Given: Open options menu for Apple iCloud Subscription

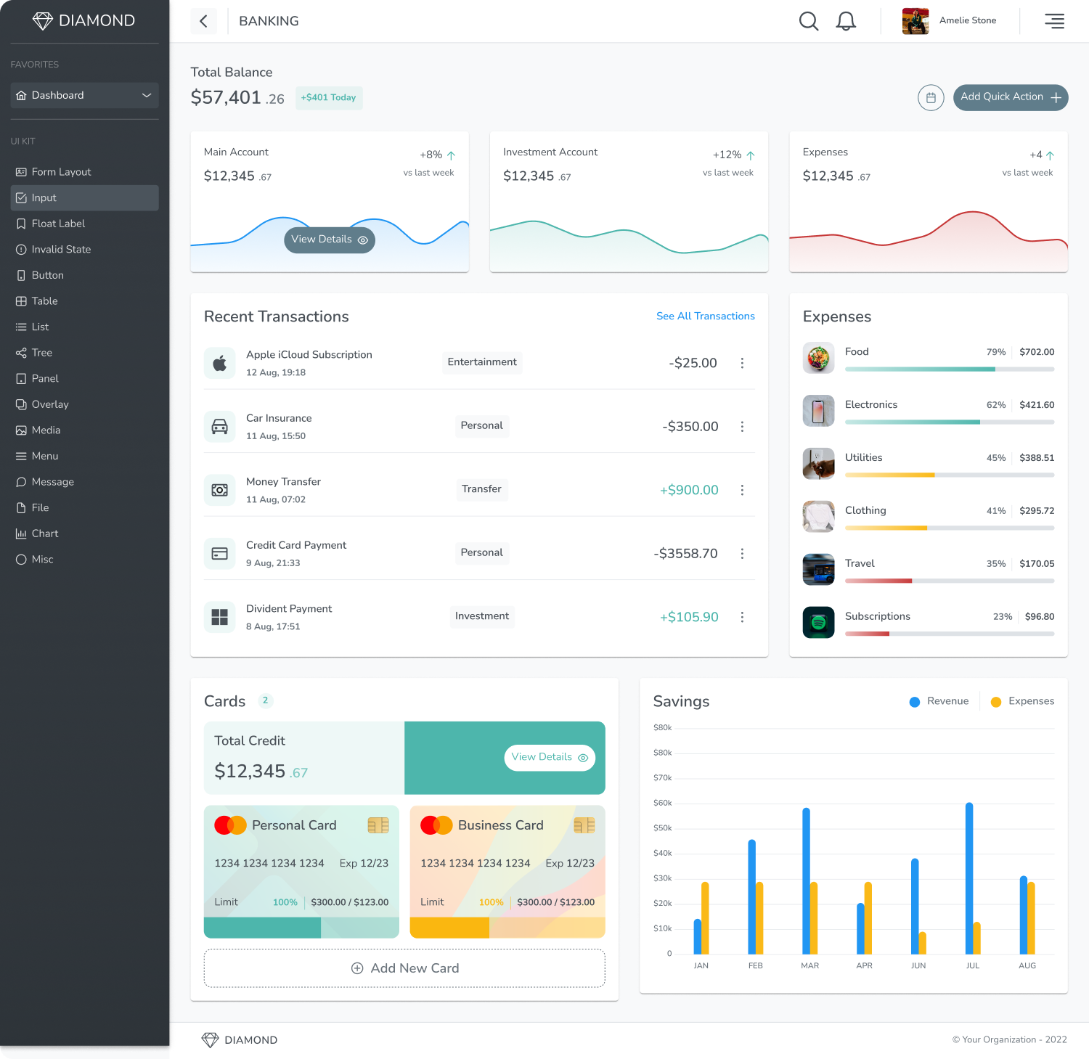Looking at the screenshot, I should coord(742,363).
